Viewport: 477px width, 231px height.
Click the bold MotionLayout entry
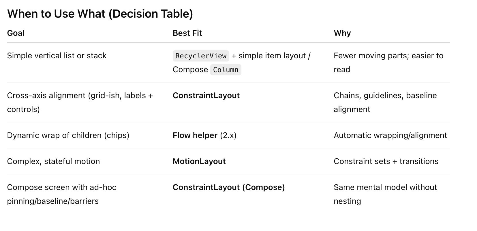[x=199, y=161]
